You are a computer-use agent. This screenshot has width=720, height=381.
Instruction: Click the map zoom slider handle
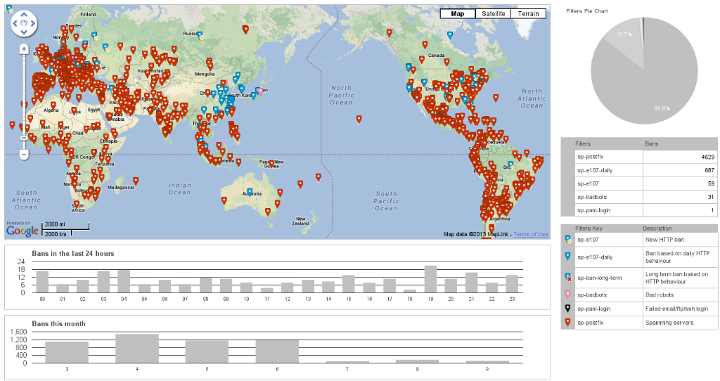point(23,138)
